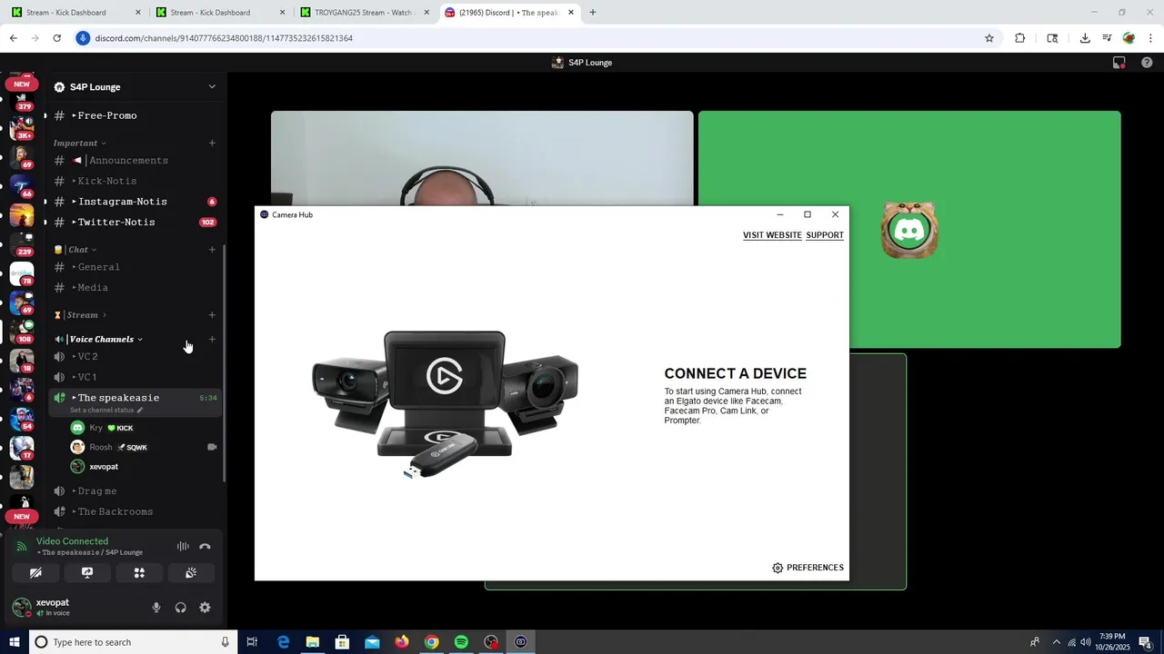Click Discord avatar tile on green background
This screenshot has width=1164, height=654.
[909, 230]
